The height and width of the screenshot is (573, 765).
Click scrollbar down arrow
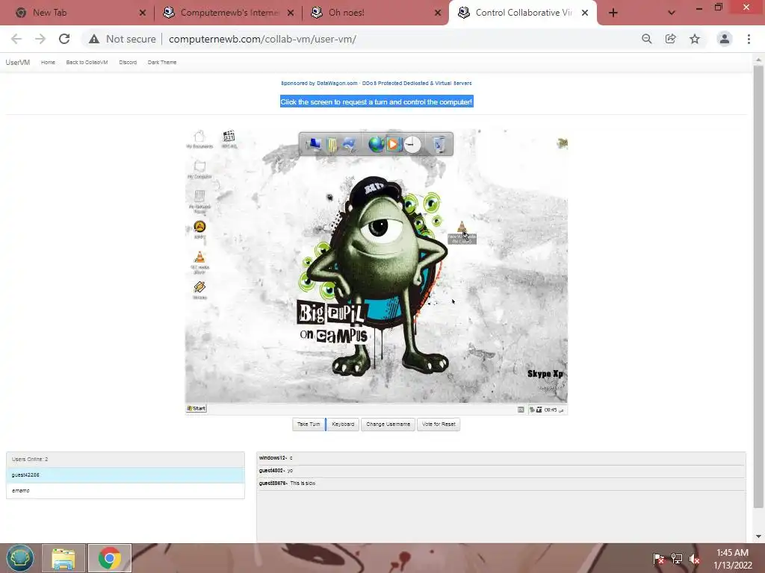(x=758, y=536)
